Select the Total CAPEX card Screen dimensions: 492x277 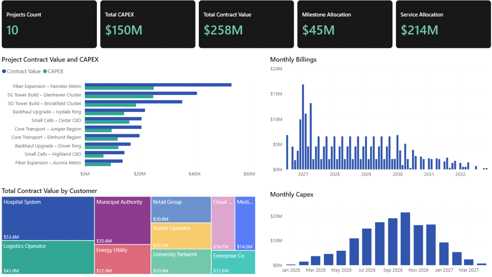tap(148, 24)
